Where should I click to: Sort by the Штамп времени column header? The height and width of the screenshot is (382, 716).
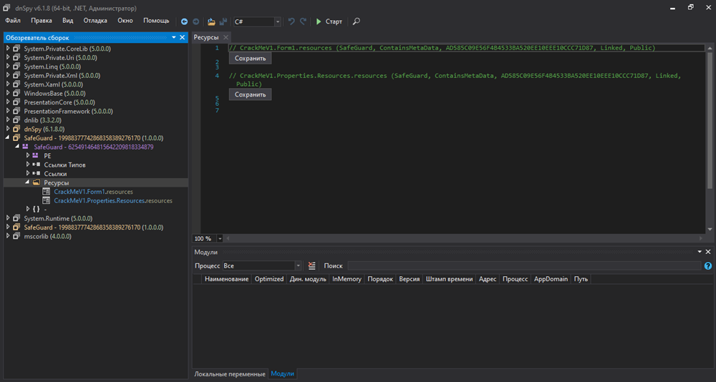pos(450,279)
